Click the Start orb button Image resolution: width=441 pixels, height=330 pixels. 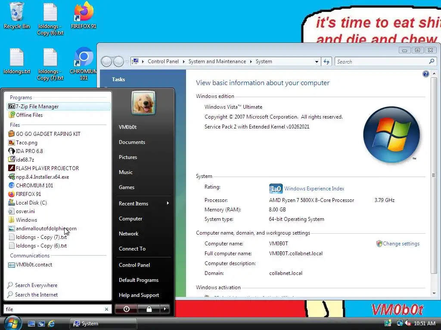pos(12,323)
